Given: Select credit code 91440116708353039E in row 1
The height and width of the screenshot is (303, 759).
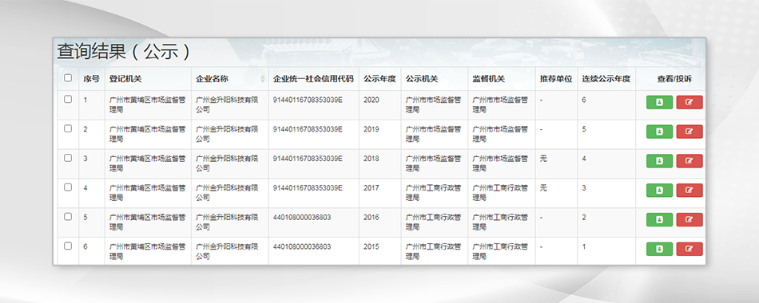Looking at the screenshot, I should [x=308, y=100].
